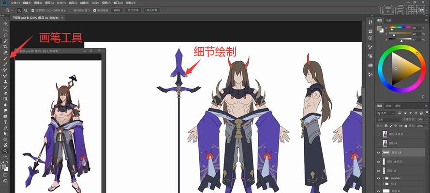Hide layer 图层 18 with its eye icon
The width and height of the screenshot is (430, 193).
378,152
